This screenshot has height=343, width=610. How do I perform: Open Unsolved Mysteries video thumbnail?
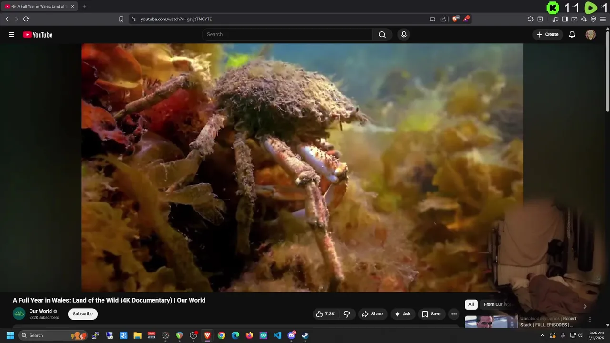pos(491,322)
